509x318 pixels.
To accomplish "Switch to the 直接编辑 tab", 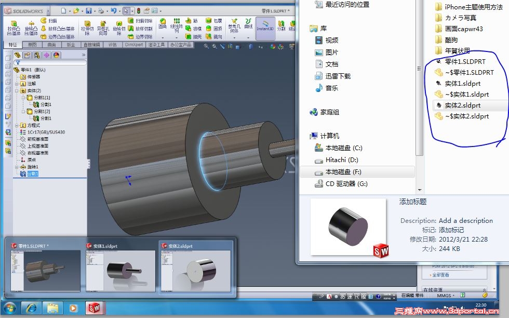I will [x=92, y=45].
